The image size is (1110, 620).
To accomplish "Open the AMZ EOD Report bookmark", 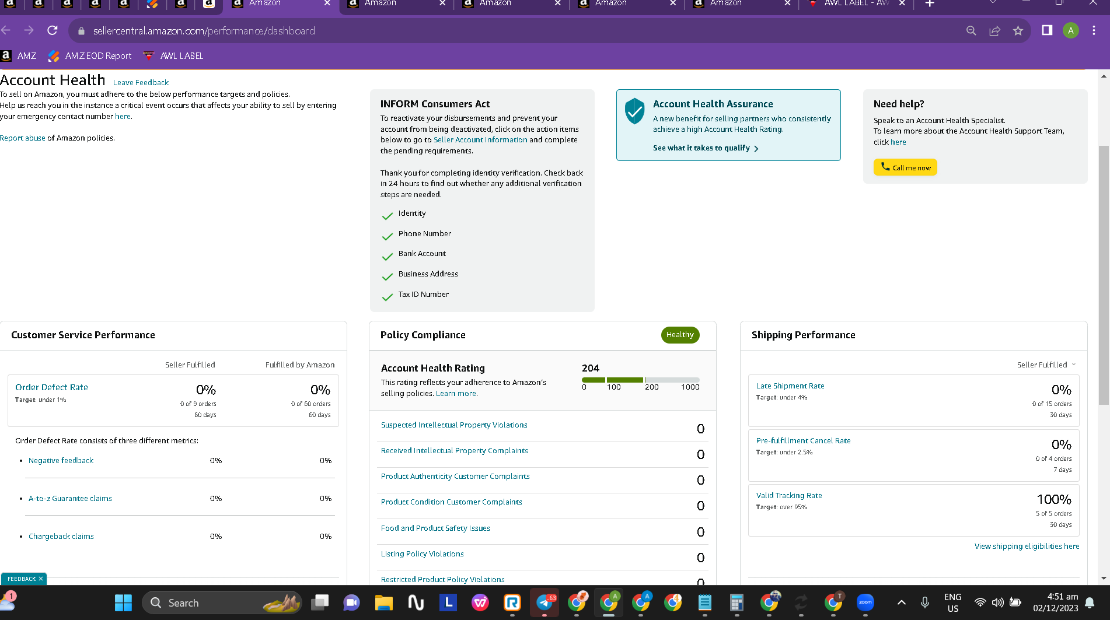I will (x=90, y=56).
